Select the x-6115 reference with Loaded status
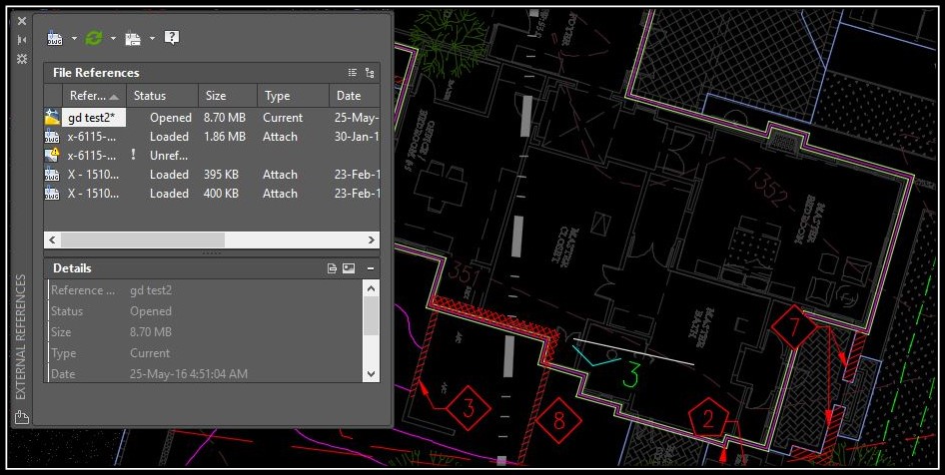945x475 pixels. 212,137
